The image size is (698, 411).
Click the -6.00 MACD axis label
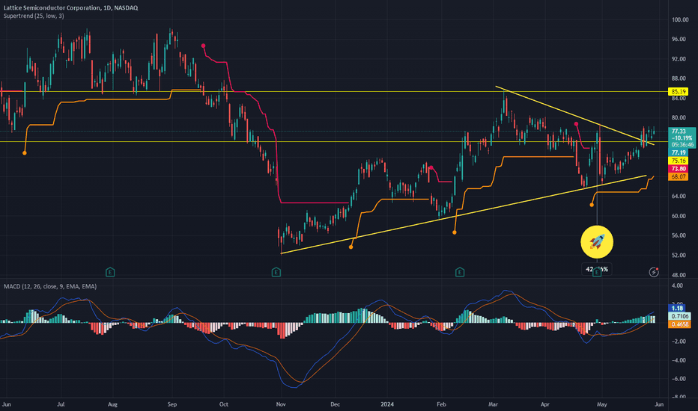(x=678, y=379)
